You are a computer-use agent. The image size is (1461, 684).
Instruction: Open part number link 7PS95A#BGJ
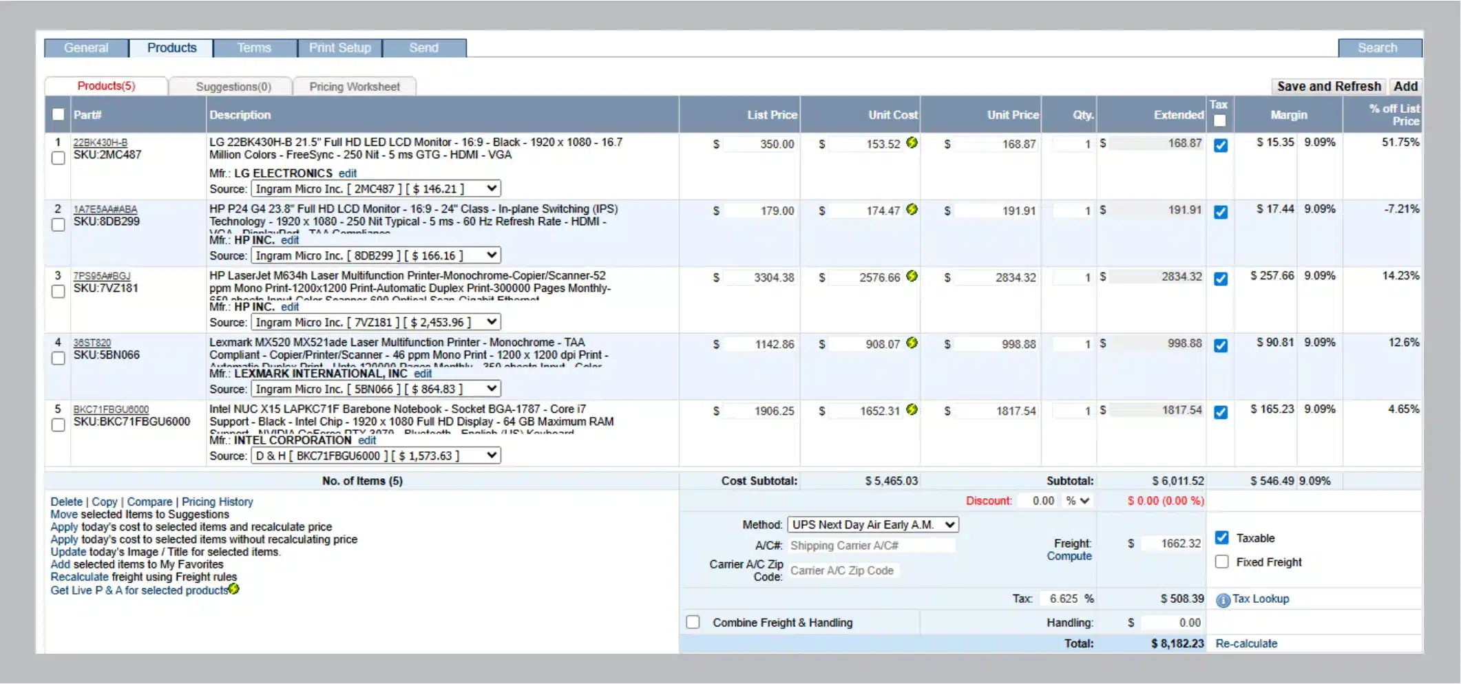[x=102, y=276]
